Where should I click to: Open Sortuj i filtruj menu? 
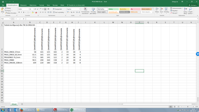pyautogui.click(x=185, y=11)
